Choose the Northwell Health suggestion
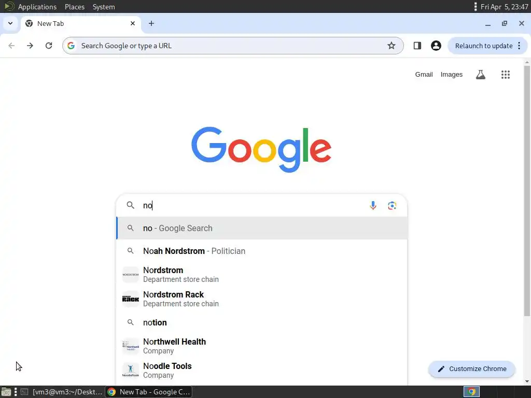 pos(261,346)
